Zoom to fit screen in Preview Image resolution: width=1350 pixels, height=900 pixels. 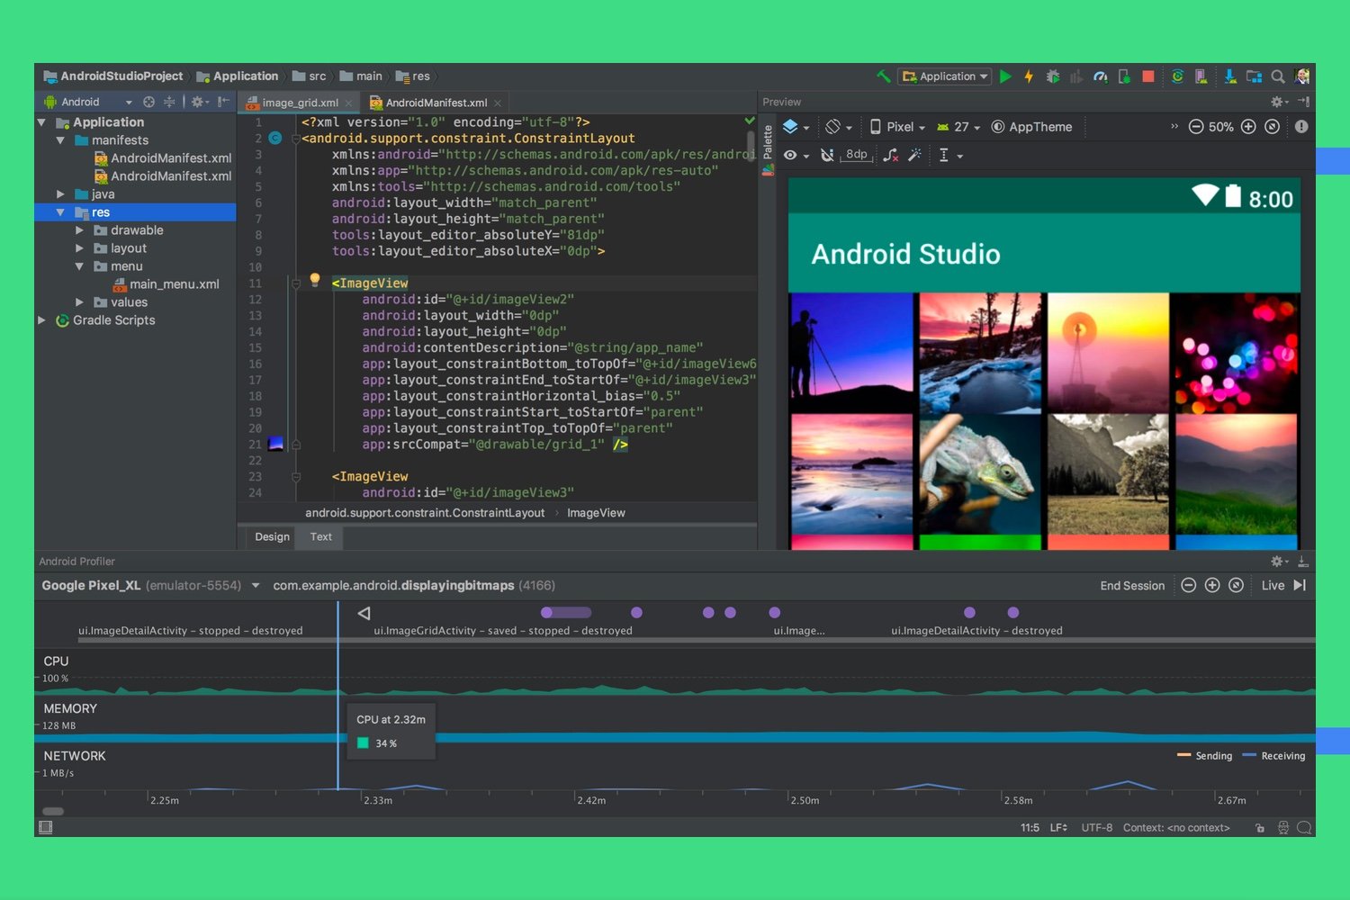pyautogui.click(x=1272, y=127)
